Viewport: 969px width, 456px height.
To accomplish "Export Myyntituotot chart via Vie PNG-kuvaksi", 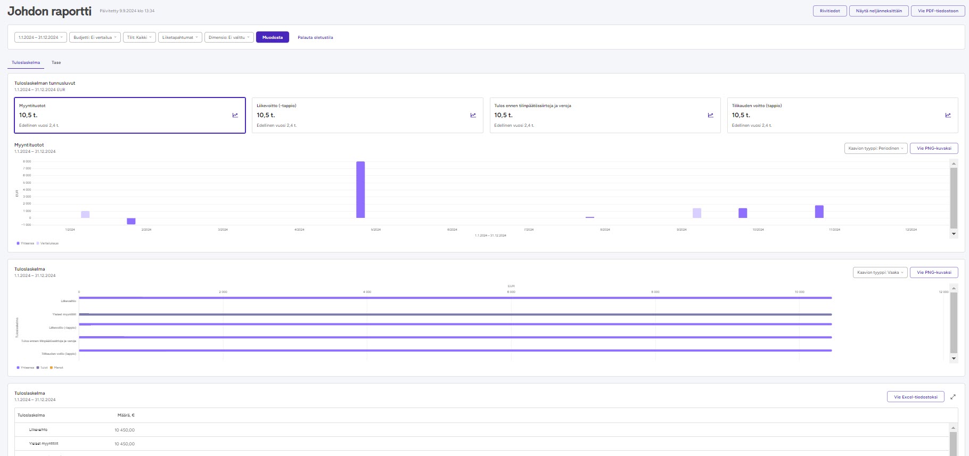I will coord(934,148).
